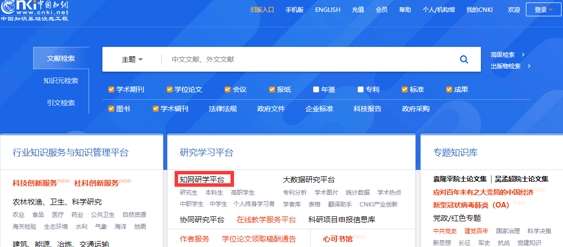The width and height of the screenshot is (563, 247).
Task: Open 应对百年未有之大变局的中国经济 link
Action: point(483,192)
